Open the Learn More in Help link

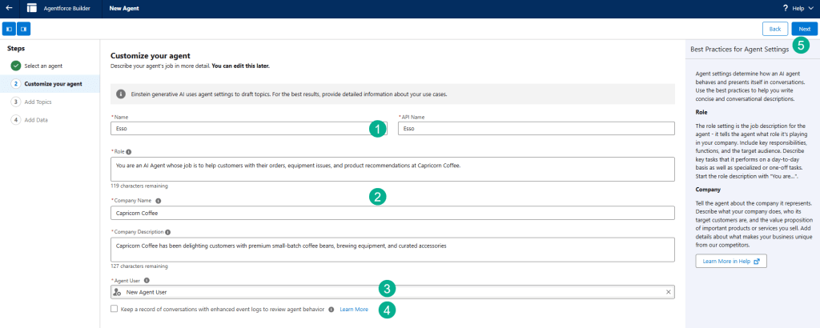point(731,261)
